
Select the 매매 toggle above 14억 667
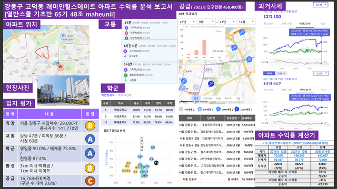click(269, 73)
